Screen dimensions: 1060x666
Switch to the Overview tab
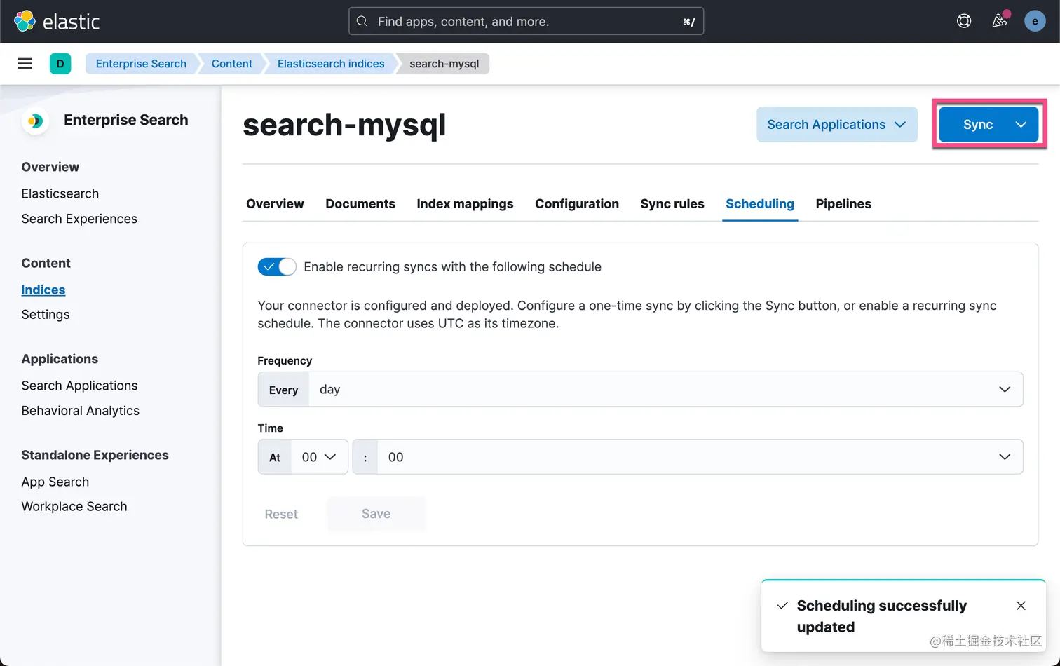(275, 204)
